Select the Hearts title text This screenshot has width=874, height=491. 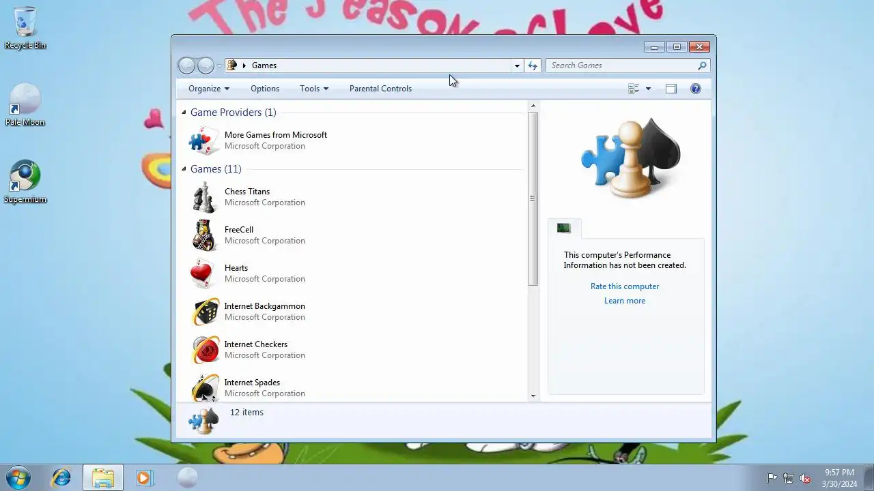click(x=236, y=268)
